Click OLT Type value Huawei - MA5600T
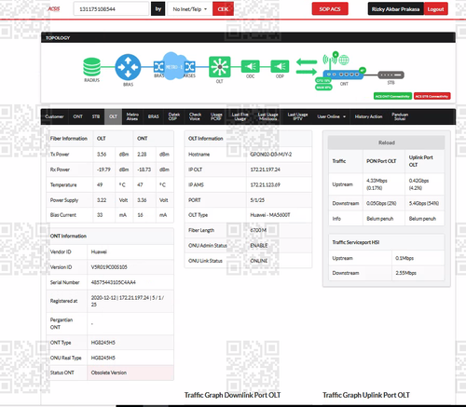The width and height of the screenshot is (466, 407). (270, 215)
